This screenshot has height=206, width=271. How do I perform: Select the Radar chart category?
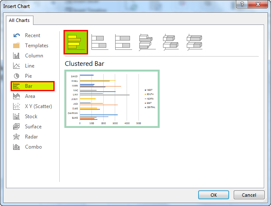coord(33,137)
